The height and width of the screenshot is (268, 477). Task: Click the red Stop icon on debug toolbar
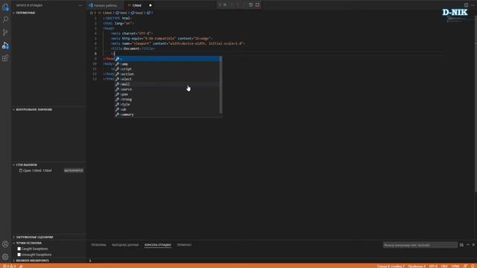[257, 5]
